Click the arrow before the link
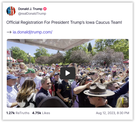135x122 pixels. tap(9, 32)
